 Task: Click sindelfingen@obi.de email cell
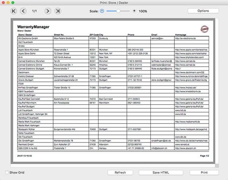pyautogui.click(x=162, y=141)
